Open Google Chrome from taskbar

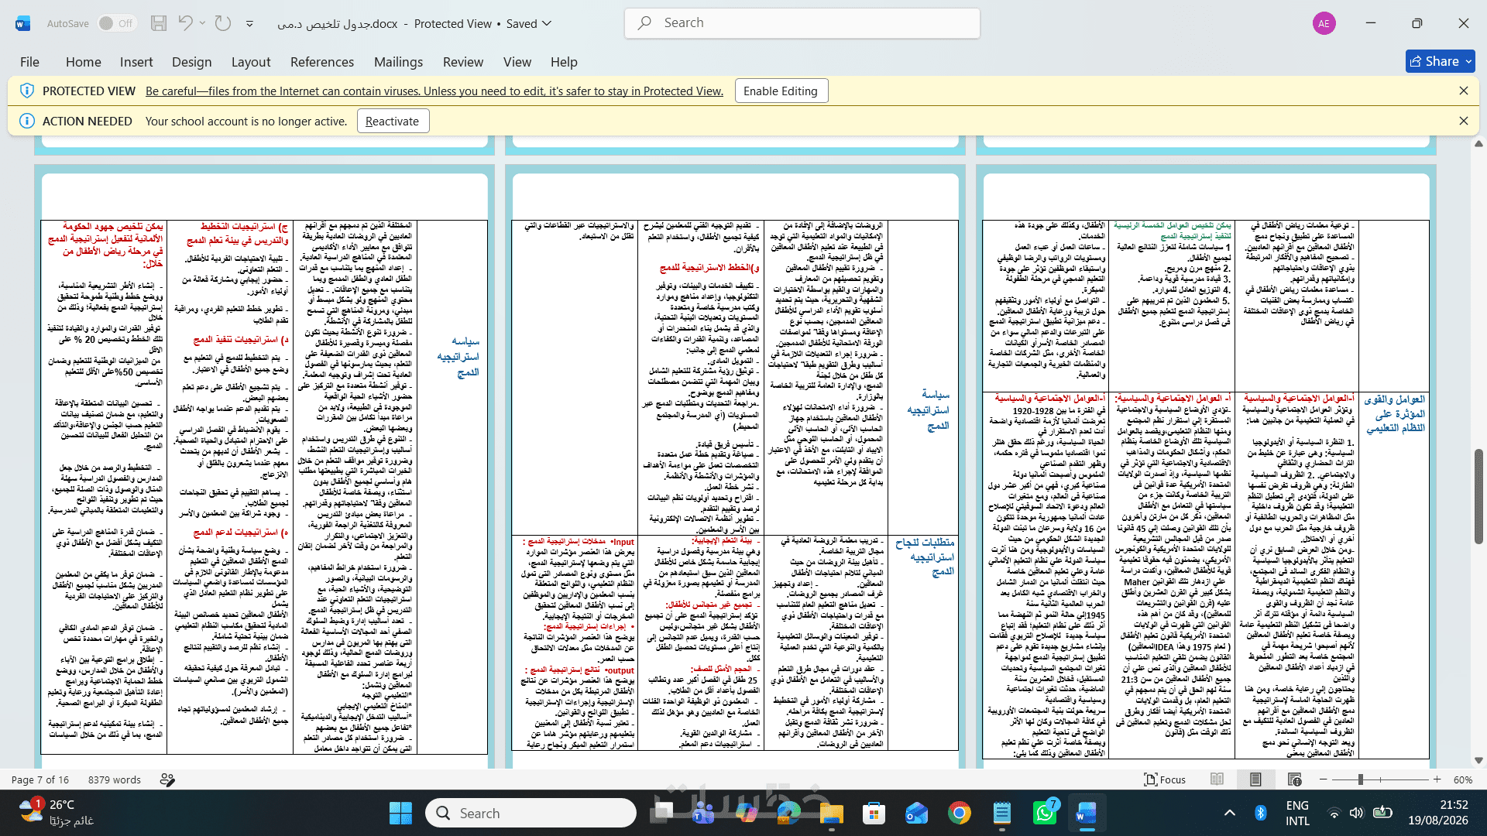[x=959, y=813]
